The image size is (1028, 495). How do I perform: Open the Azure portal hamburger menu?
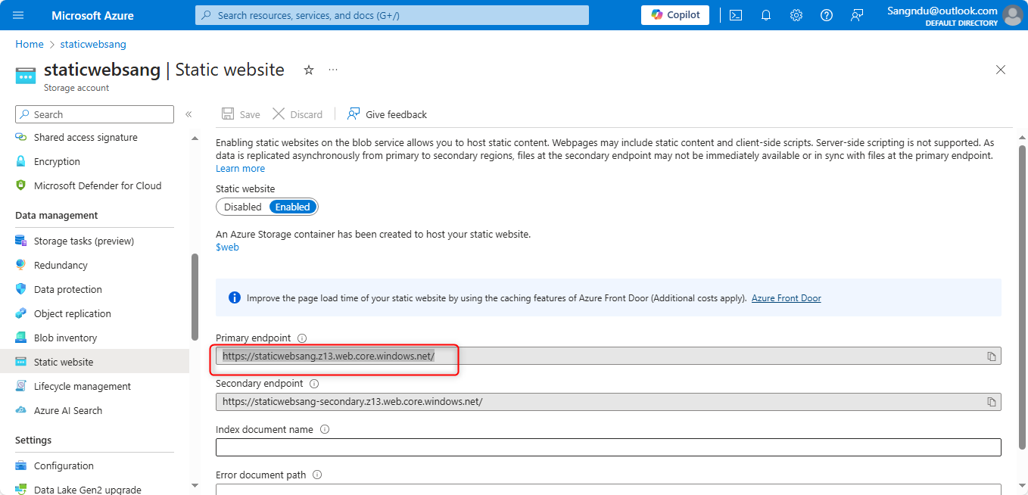[x=18, y=15]
